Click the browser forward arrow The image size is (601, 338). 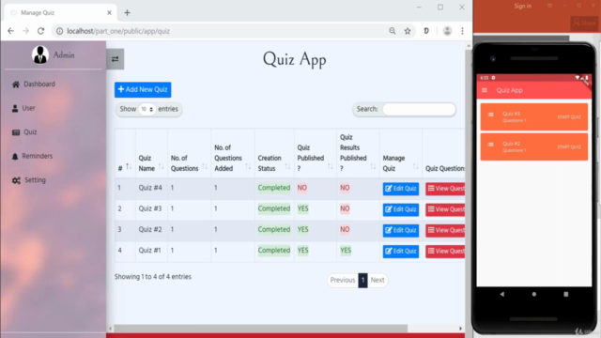(25, 31)
